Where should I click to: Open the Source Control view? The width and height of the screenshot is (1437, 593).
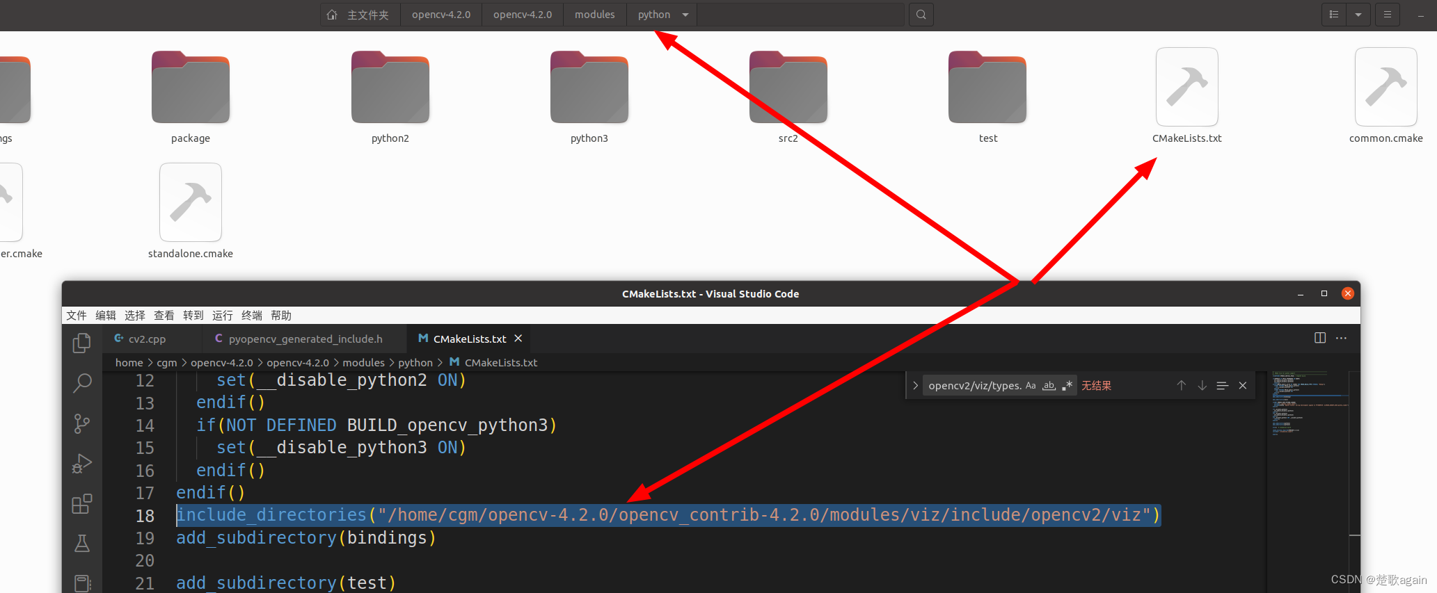point(82,423)
